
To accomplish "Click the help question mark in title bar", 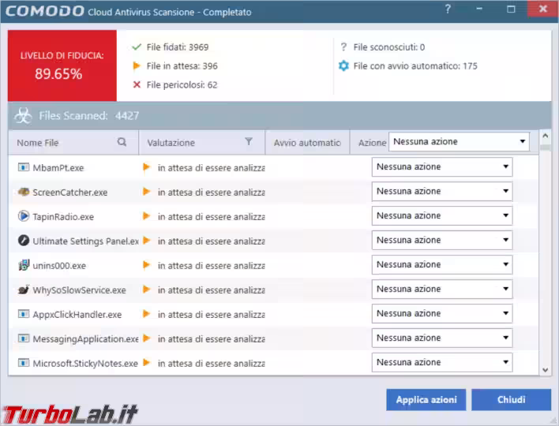I will (x=448, y=9).
